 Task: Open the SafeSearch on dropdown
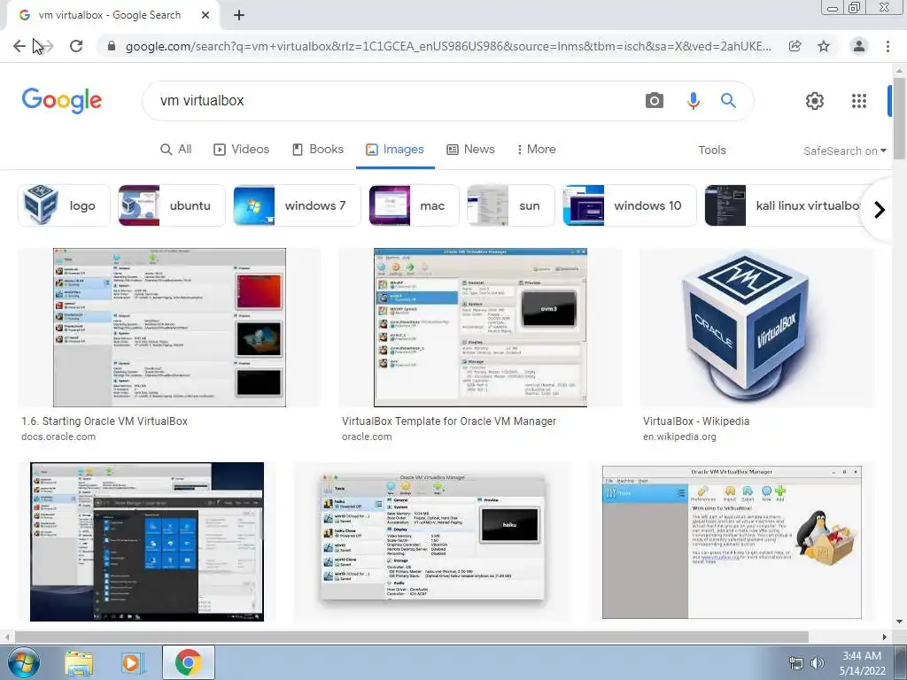coord(844,151)
